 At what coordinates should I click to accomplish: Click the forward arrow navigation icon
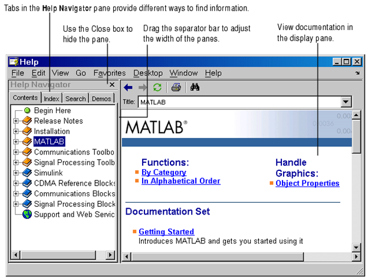point(143,87)
